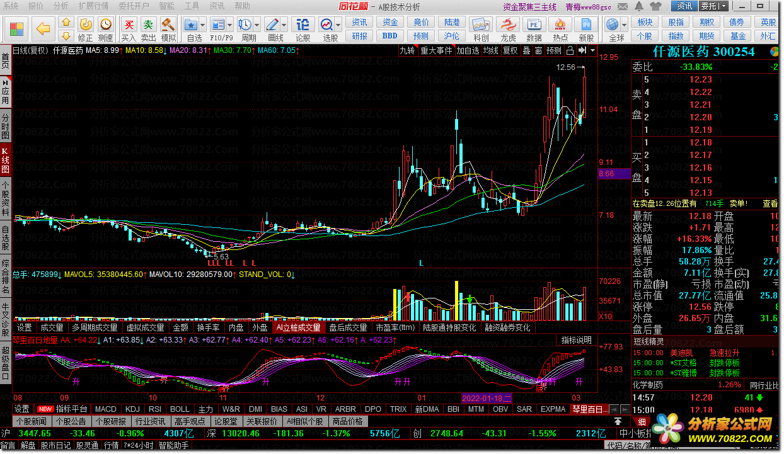
Task: Click the purple 2022-01-18 date marker
Action: pyautogui.click(x=487, y=399)
